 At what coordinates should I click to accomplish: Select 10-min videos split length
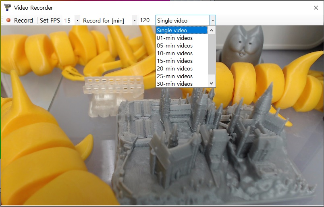pyautogui.click(x=181, y=53)
